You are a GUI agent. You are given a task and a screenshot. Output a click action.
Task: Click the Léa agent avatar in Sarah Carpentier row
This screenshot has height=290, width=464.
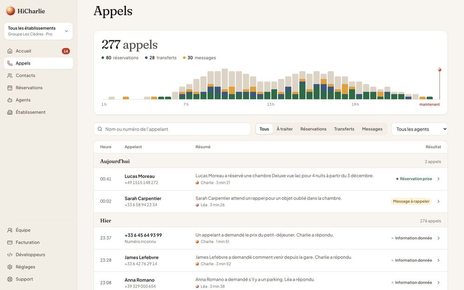pyautogui.click(x=197, y=205)
